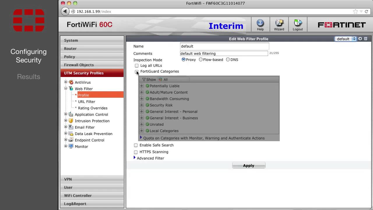The image size is (373, 210).
Task: Click the Email Filter envelope icon
Action: click(71, 127)
